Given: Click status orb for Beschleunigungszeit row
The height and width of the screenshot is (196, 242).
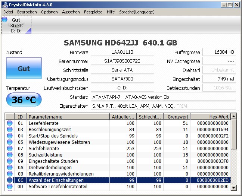Looking at the screenshot, I should point(10,129).
